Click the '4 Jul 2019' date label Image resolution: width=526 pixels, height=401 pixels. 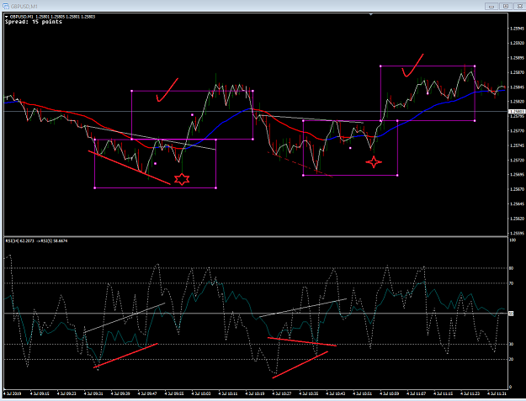tap(13, 393)
